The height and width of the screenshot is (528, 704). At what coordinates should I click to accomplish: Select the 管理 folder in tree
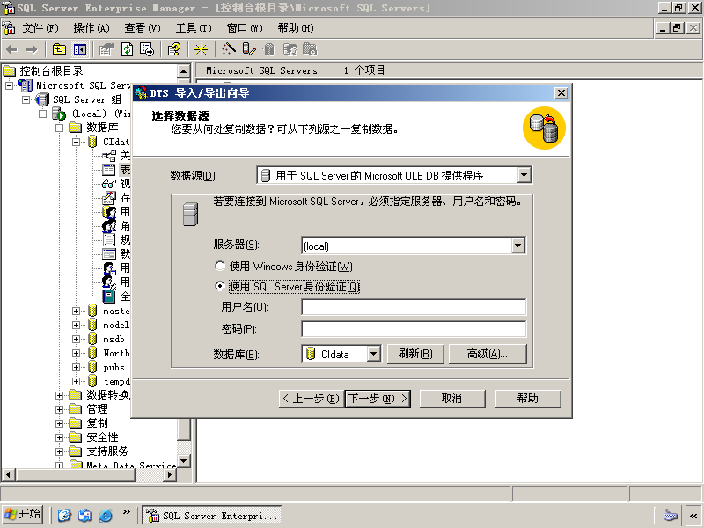[x=97, y=409]
